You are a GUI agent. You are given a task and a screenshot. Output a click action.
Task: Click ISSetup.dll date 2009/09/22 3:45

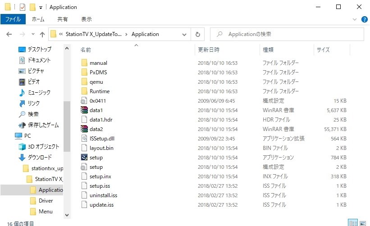pos(216,139)
